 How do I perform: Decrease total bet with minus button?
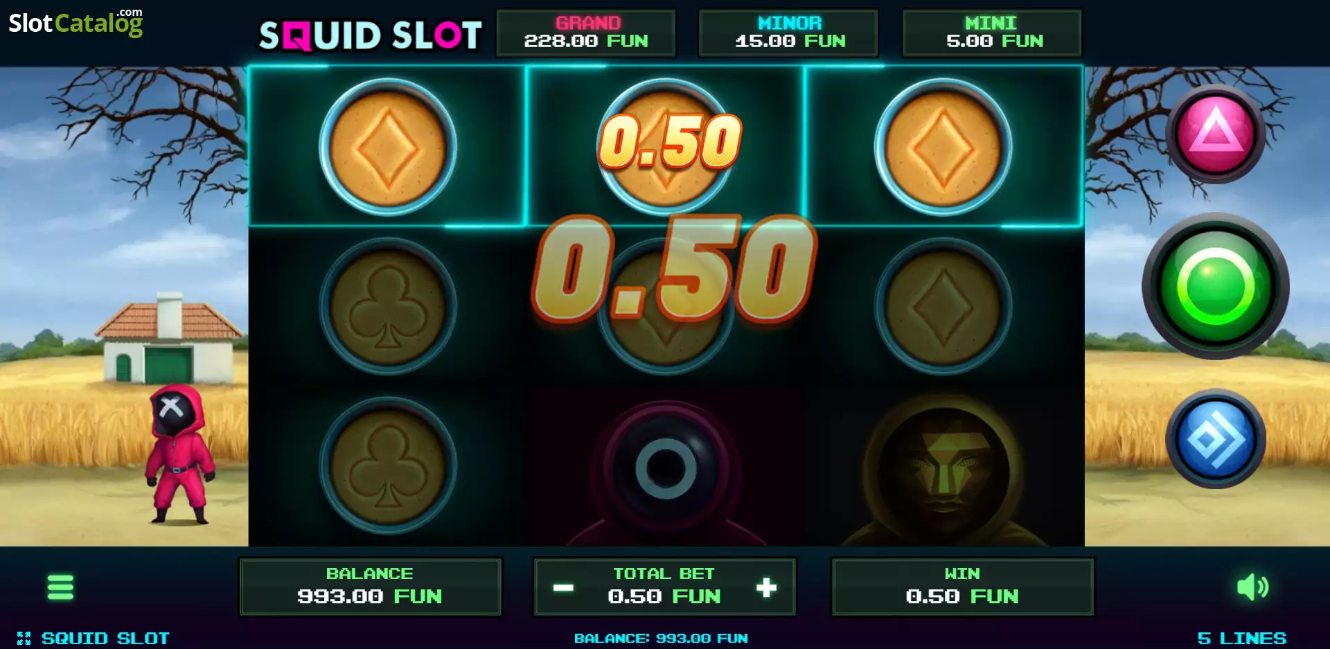click(x=563, y=587)
